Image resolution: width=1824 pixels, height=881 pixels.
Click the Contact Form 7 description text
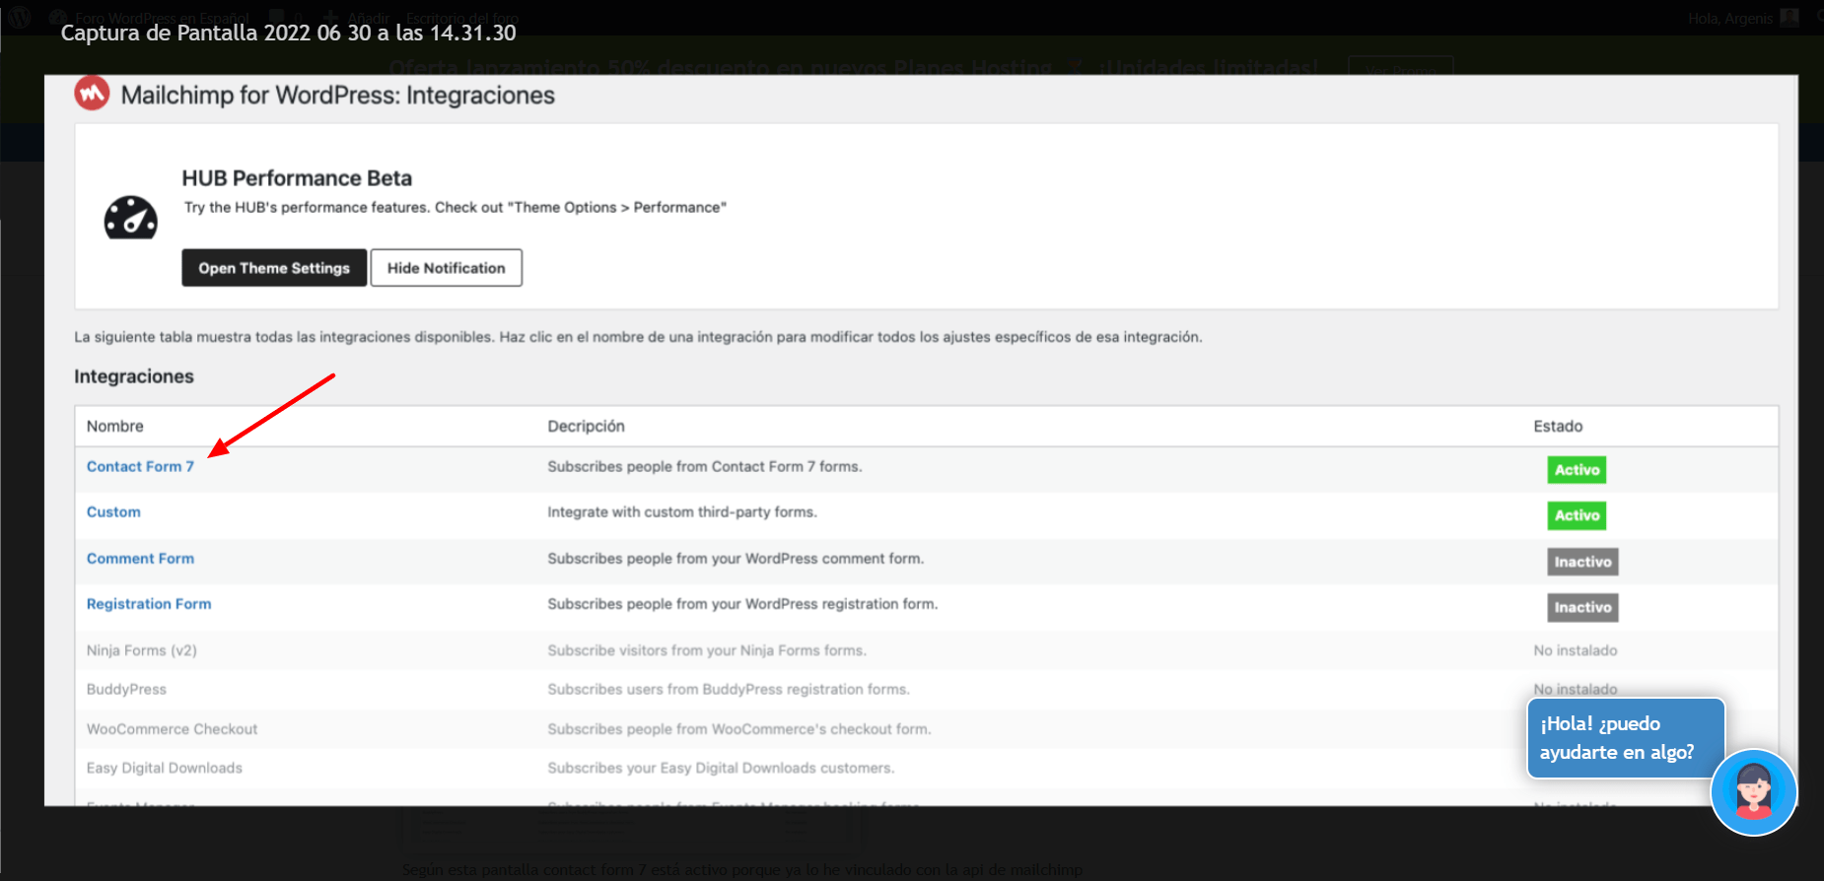coord(705,466)
